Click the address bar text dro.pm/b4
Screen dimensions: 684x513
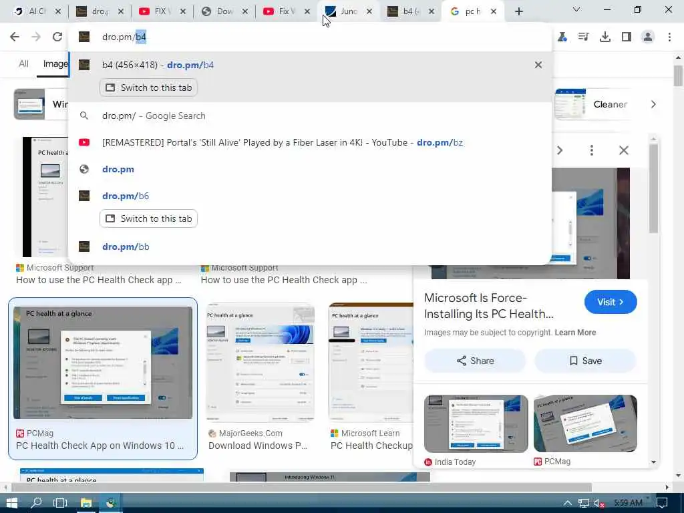point(124,37)
